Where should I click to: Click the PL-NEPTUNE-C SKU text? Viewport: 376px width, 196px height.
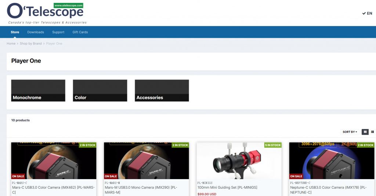[x=300, y=183]
